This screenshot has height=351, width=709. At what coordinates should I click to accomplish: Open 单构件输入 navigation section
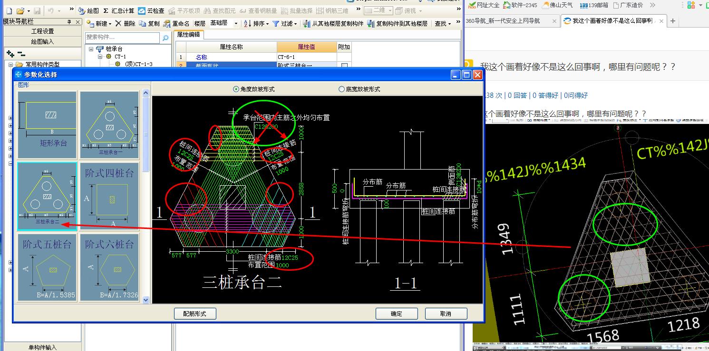pos(42,347)
